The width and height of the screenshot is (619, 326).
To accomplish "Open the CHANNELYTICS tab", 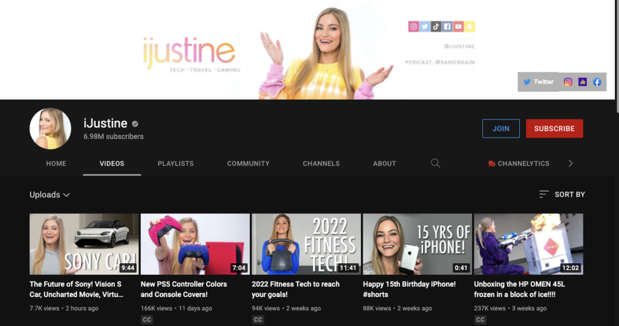I will tap(519, 164).
